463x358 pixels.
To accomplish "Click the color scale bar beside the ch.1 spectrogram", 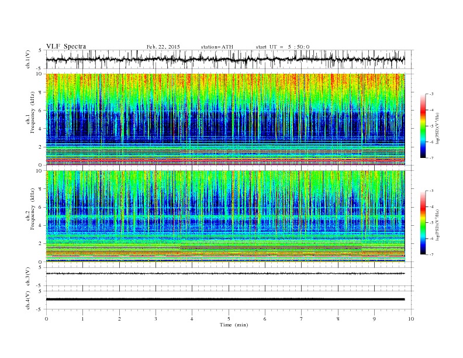I will [x=423, y=126].
